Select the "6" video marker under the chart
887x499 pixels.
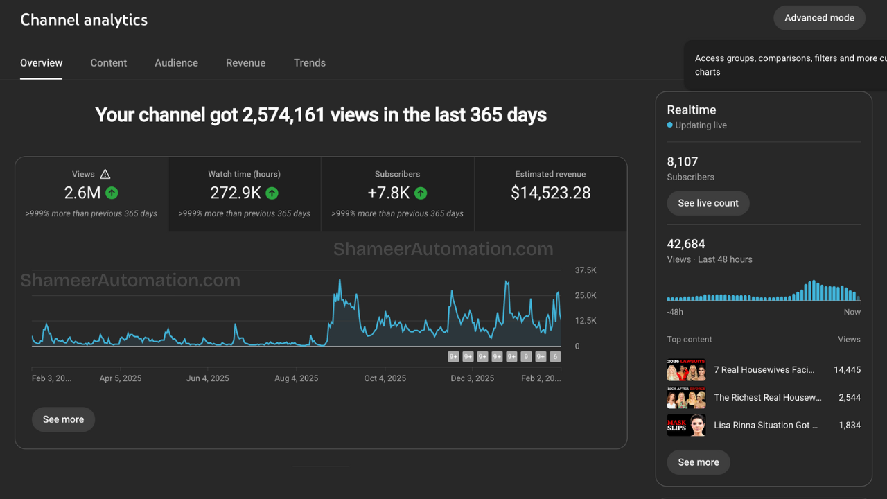[x=554, y=357]
